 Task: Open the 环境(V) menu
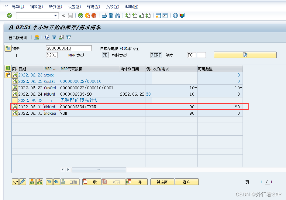point(94,7)
